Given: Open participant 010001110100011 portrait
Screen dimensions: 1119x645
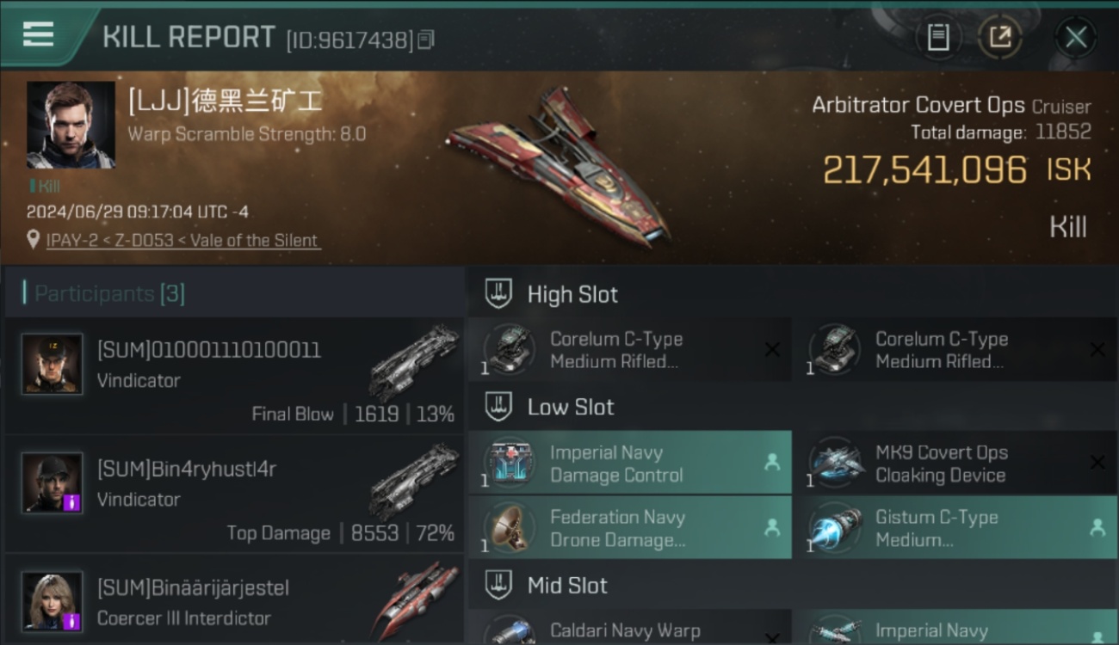Looking at the screenshot, I should (x=53, y=364).
